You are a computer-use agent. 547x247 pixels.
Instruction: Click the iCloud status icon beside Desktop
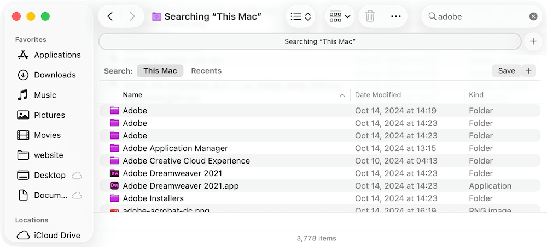point(77,176)
